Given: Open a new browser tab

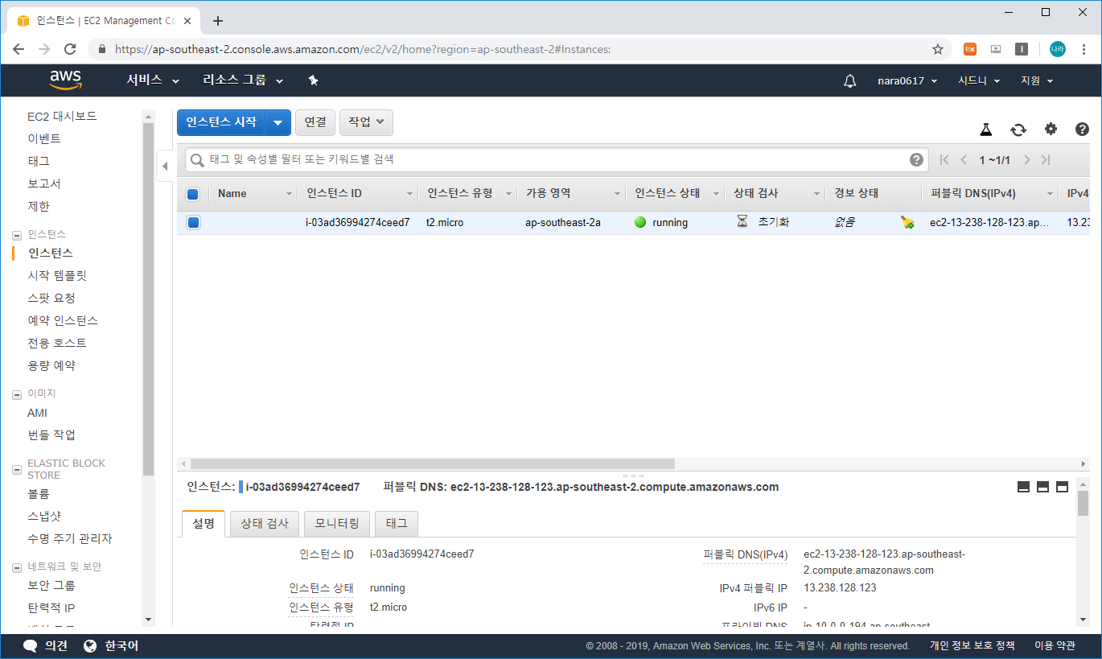Looking at the screenshot, I should tap(217, 21).
